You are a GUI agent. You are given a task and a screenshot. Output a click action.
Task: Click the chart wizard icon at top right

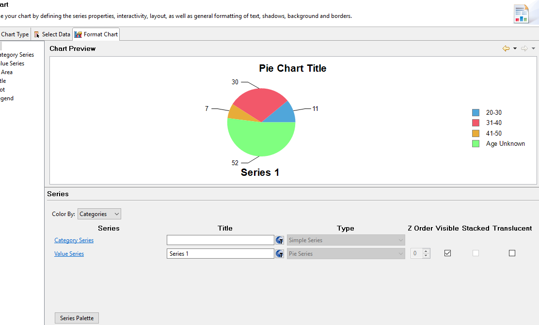coord(522,14)
